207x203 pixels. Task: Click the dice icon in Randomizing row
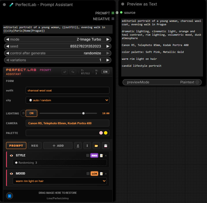(x=16, y=163)
